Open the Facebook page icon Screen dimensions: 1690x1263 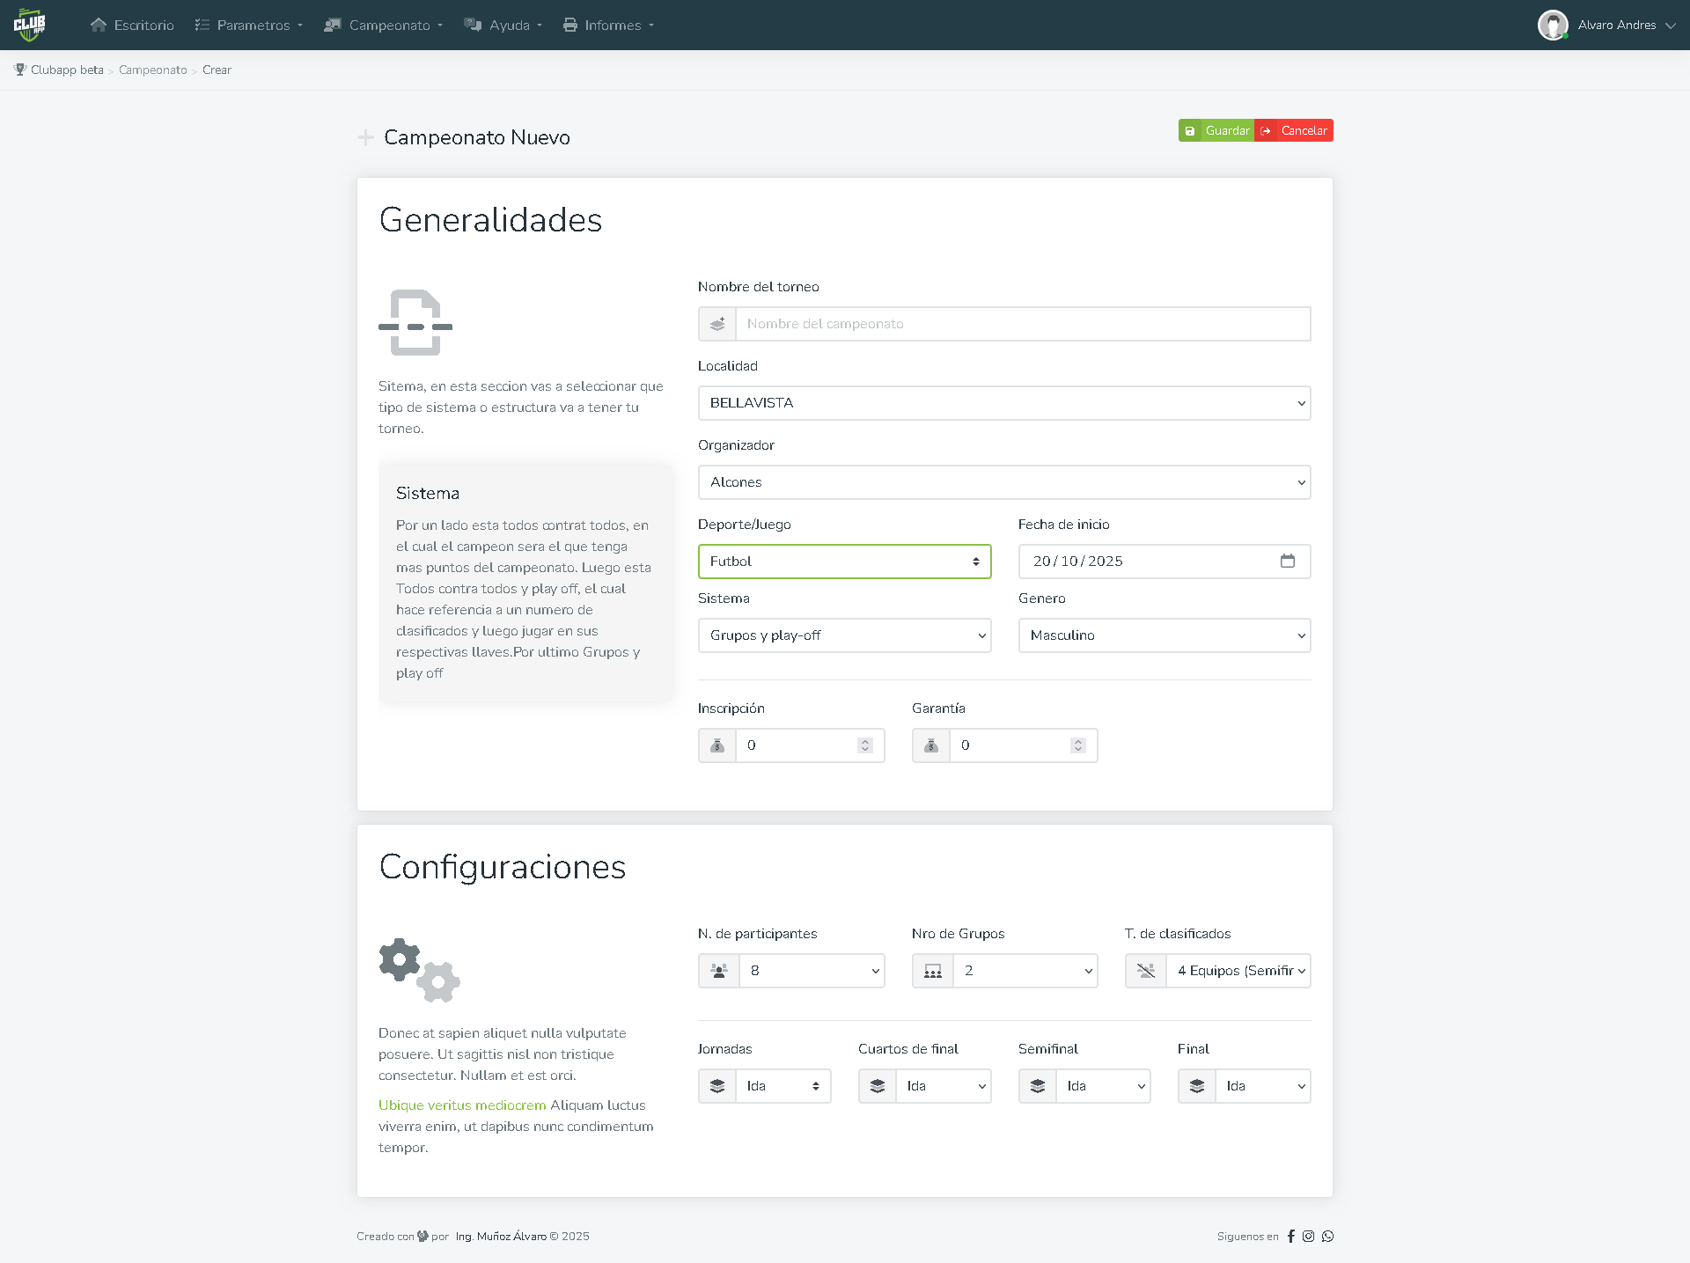coord(1291,1236)
